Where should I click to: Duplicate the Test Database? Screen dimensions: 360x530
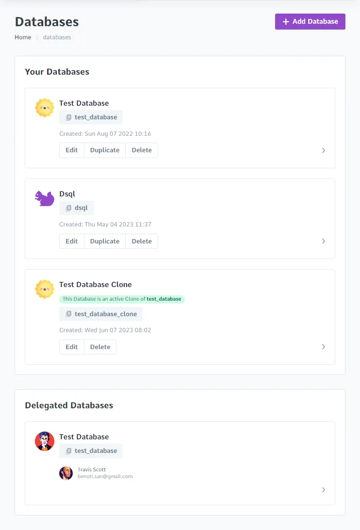[104, 150]
